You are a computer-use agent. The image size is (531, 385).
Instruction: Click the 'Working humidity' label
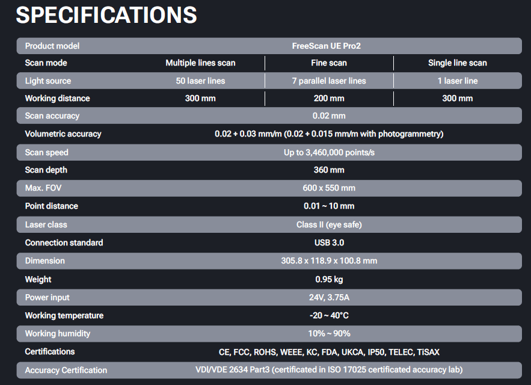click(58, 333)
